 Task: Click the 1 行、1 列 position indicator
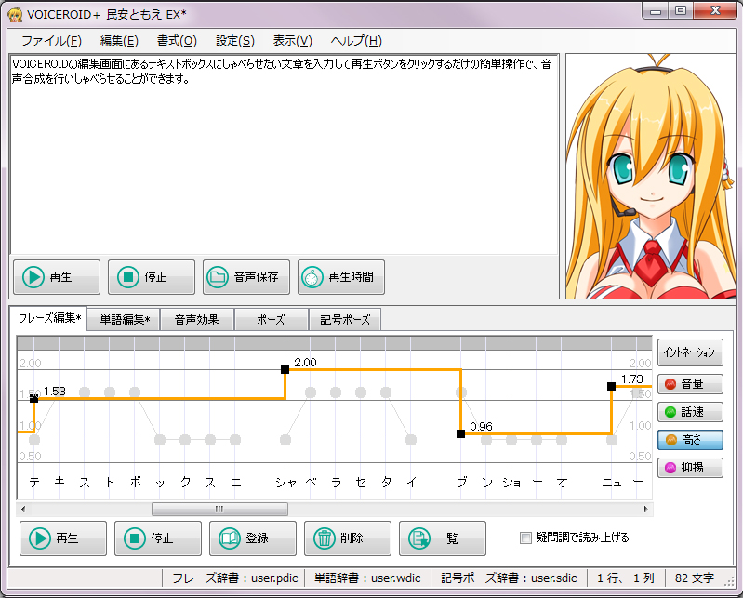(x=626, y=578)
